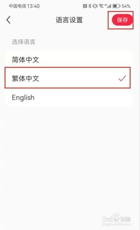Click the 保存 save button
Screen dimensions: 140x230
coord(122,20)
